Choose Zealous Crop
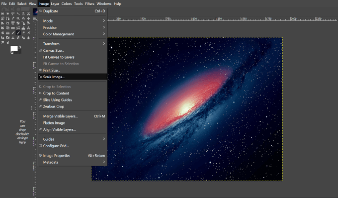338x198 pixels. click(73, 106)
